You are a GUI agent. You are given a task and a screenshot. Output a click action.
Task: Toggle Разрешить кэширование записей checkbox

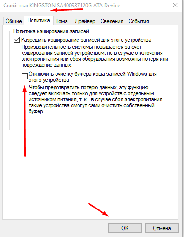click(x=17, y=40)
